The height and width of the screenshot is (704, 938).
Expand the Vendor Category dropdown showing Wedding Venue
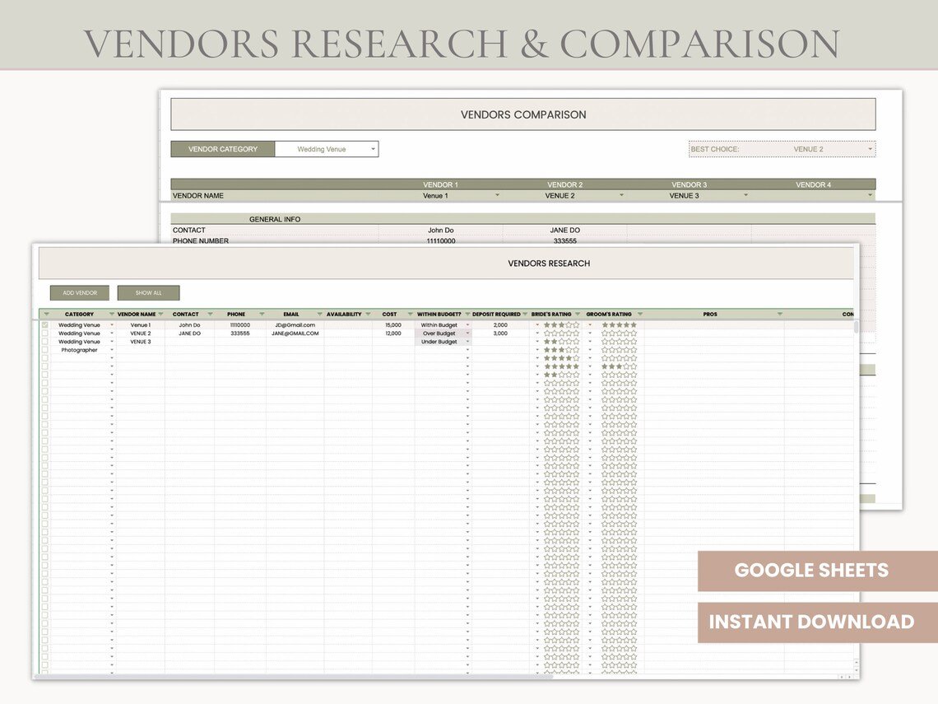[x=373, y=150]
